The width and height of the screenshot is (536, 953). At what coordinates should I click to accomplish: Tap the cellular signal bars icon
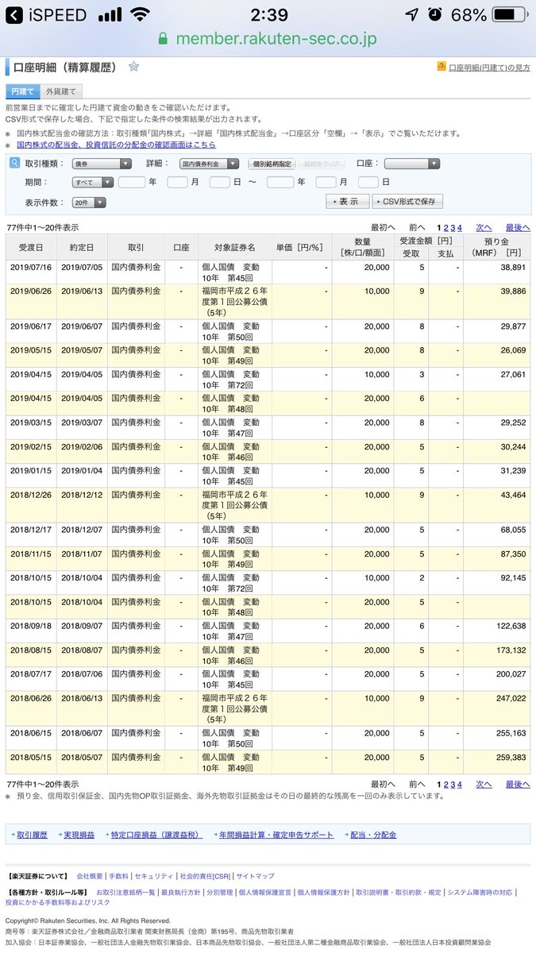coord(110,15)
